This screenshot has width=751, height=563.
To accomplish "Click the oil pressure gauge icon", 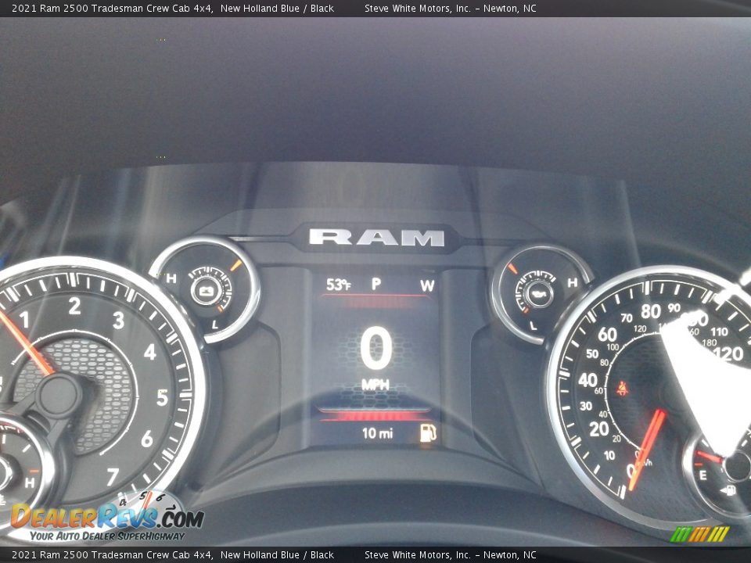I will coord(538,294).
